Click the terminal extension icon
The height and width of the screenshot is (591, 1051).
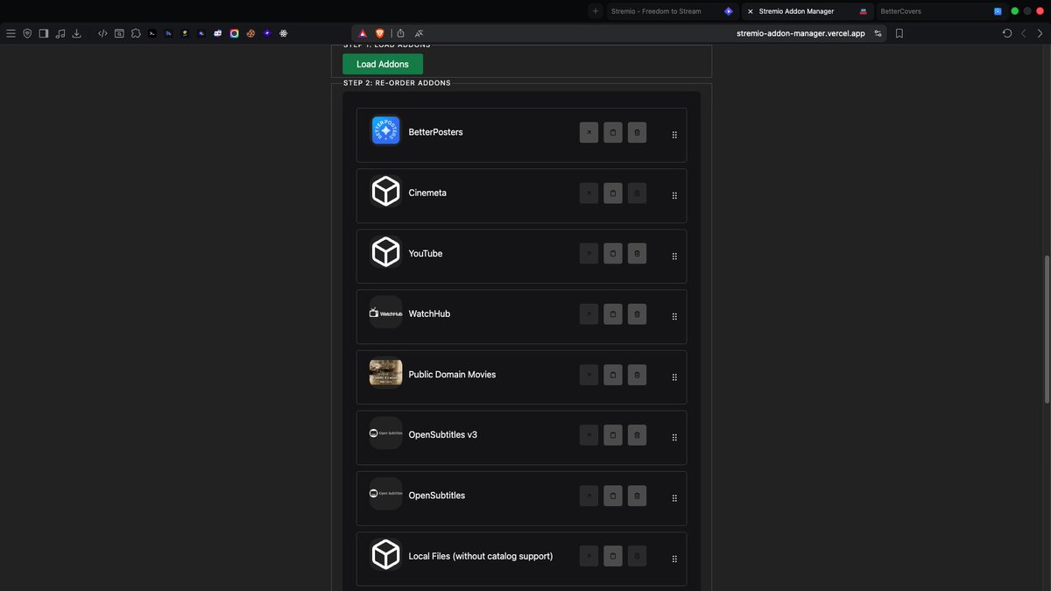tap(152, 33)
